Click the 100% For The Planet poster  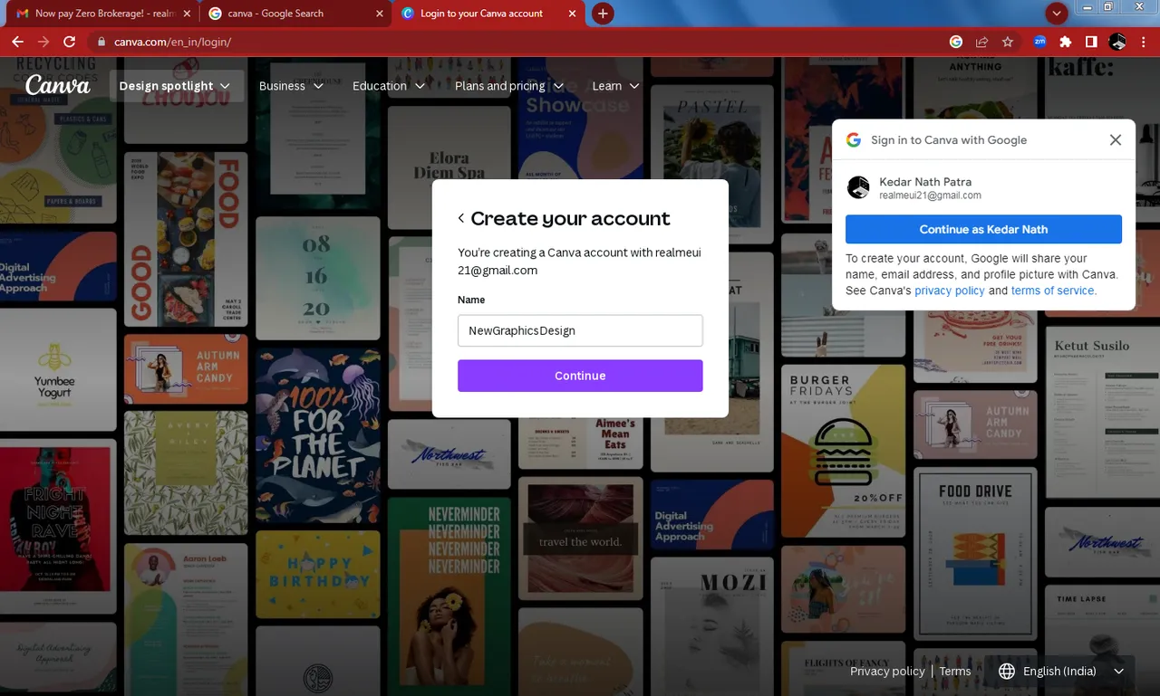[x=318, y=436]
